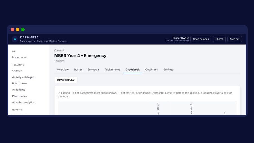The width and height of the screenshot is (254, 143).
Task: Open My account in the sidebar
Action: 19,57
